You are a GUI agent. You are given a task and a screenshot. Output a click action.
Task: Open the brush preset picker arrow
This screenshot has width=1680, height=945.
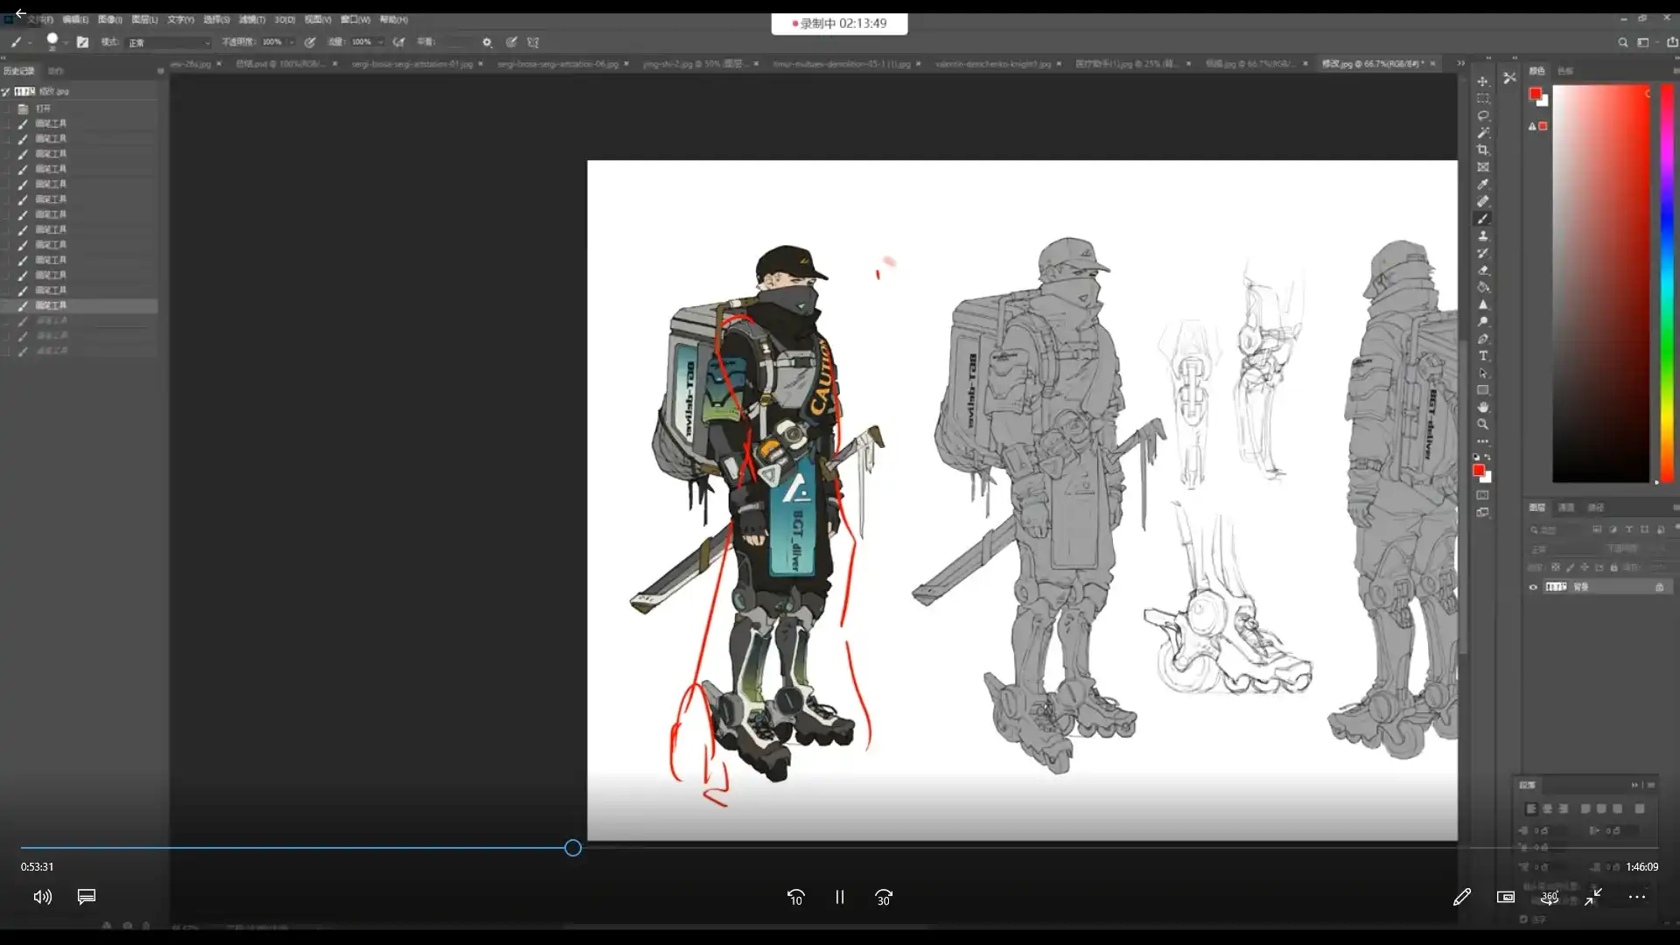tap(66, 42)
